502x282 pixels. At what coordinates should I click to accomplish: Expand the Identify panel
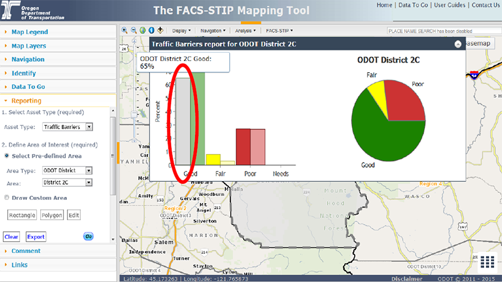tap(58, 73)
